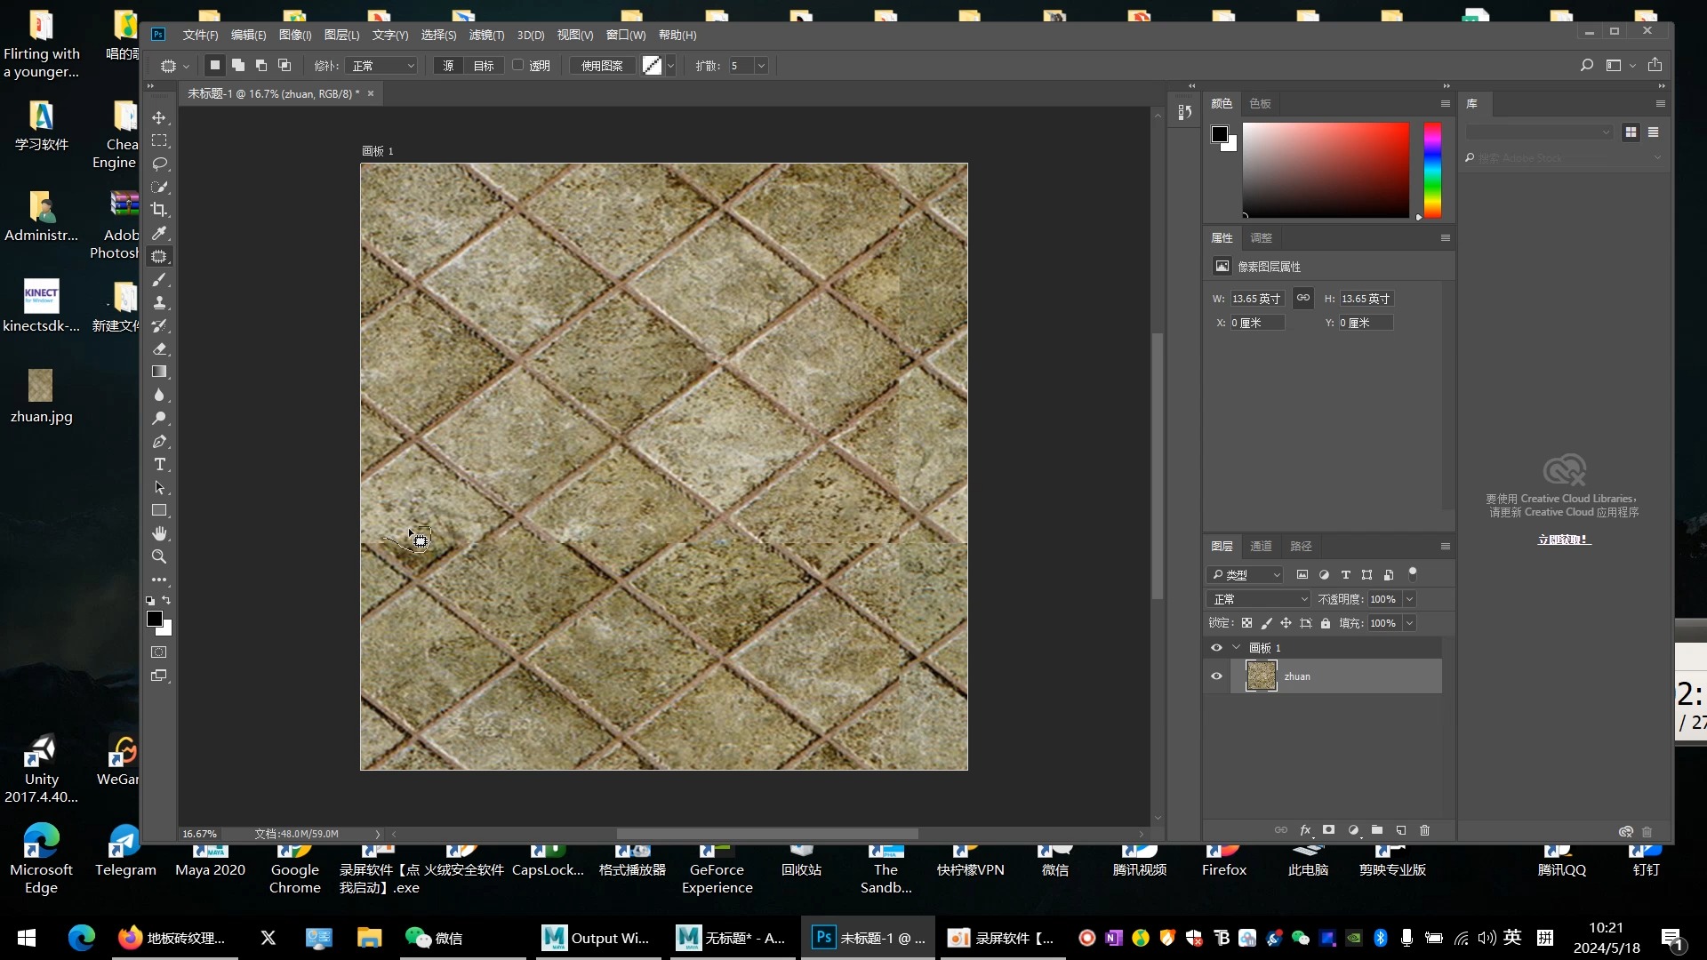Select the Path Selection tool

point(159,487)
